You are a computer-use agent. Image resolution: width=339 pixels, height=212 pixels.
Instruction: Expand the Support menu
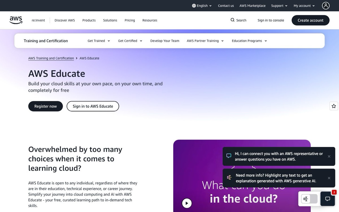point(279,6)
